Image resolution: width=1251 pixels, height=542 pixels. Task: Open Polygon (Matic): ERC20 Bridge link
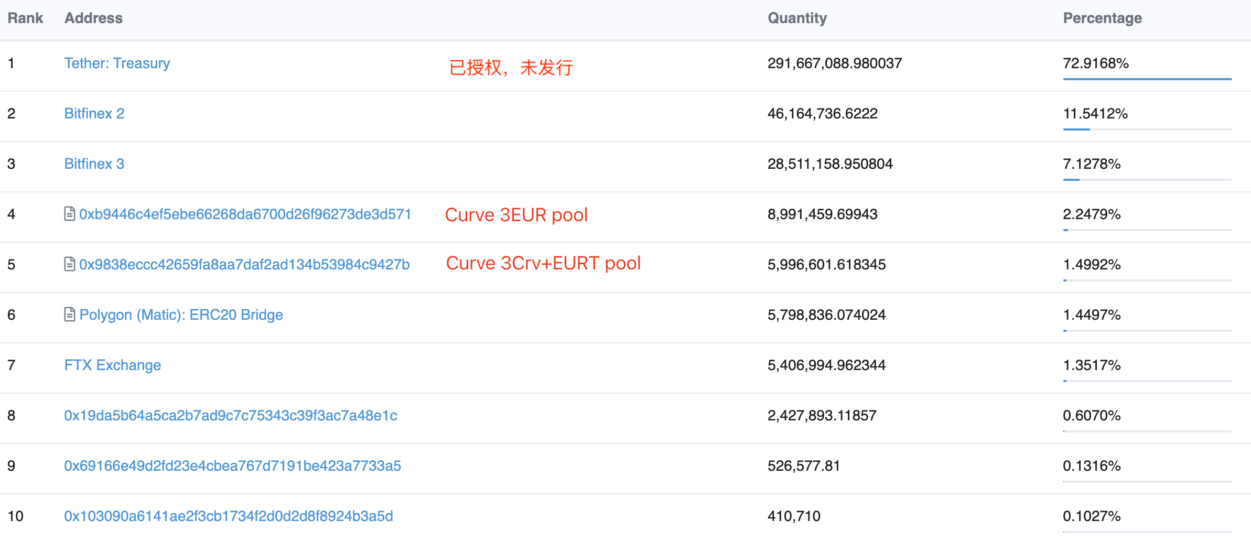[181, 315]
